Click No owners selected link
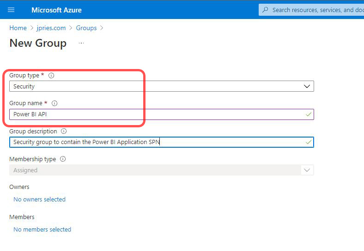The width and height of the screenshot is (364, 251). pyautogui.click(x=40, y=200)
